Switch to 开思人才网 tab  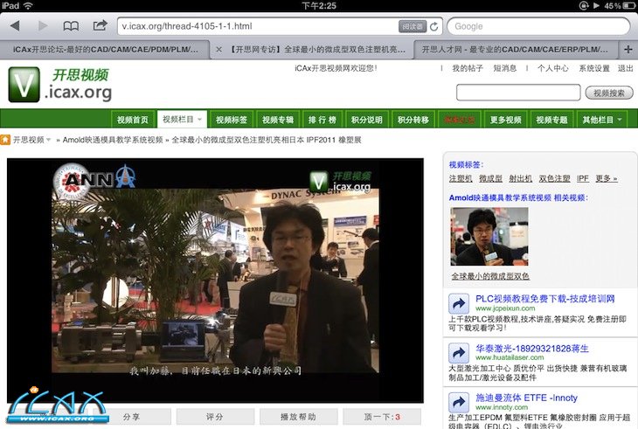coord(515,50)
